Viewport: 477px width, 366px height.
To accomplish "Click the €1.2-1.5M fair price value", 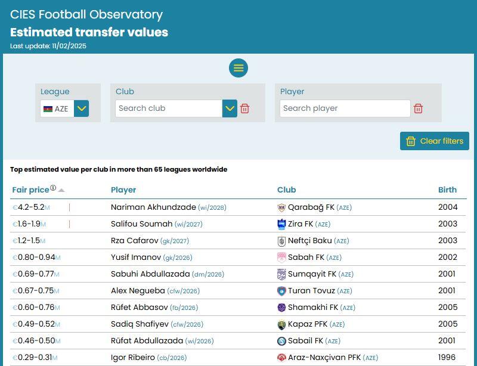I will pos(29,241).
